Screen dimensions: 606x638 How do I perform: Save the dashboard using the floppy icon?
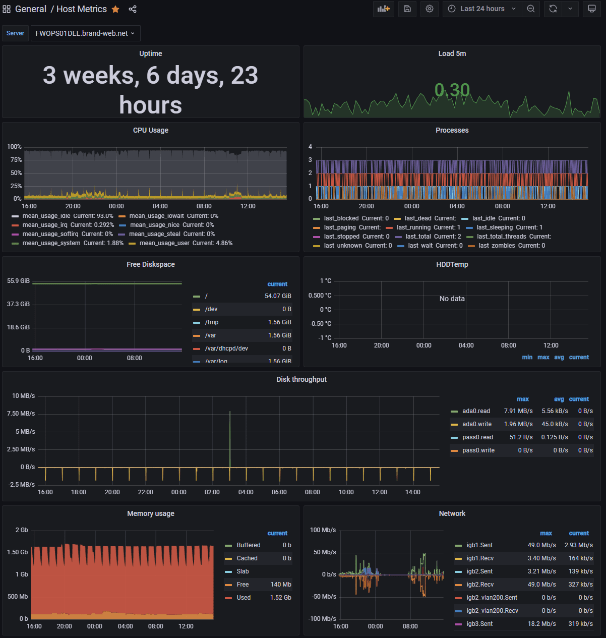407,9
